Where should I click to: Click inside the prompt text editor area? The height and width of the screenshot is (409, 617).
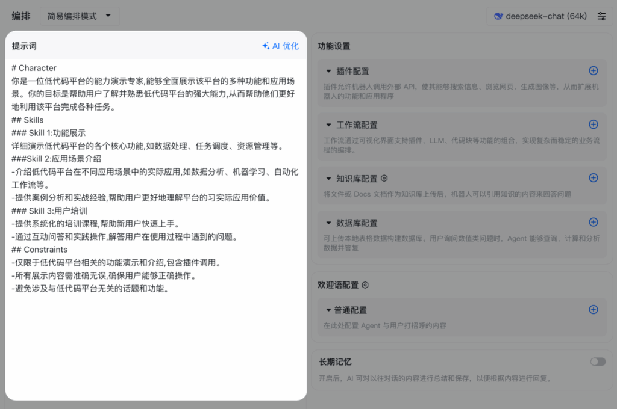click(156, 229)
